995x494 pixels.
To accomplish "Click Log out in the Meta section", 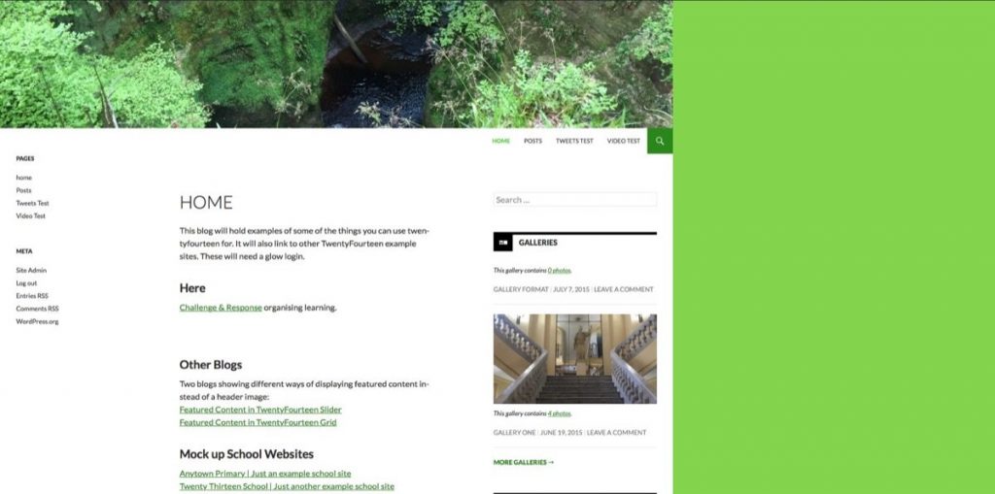I will [x=26, y=282].
